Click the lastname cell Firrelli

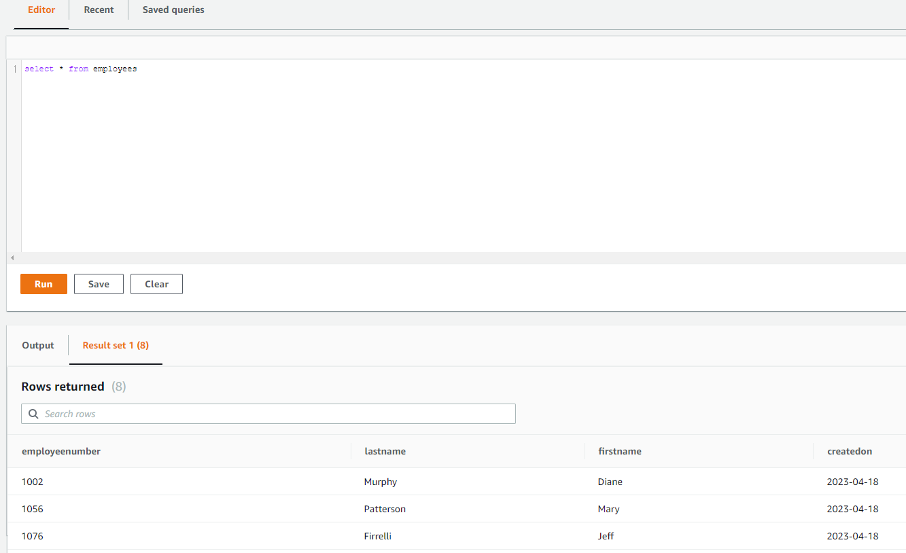[x=378, y=536]
